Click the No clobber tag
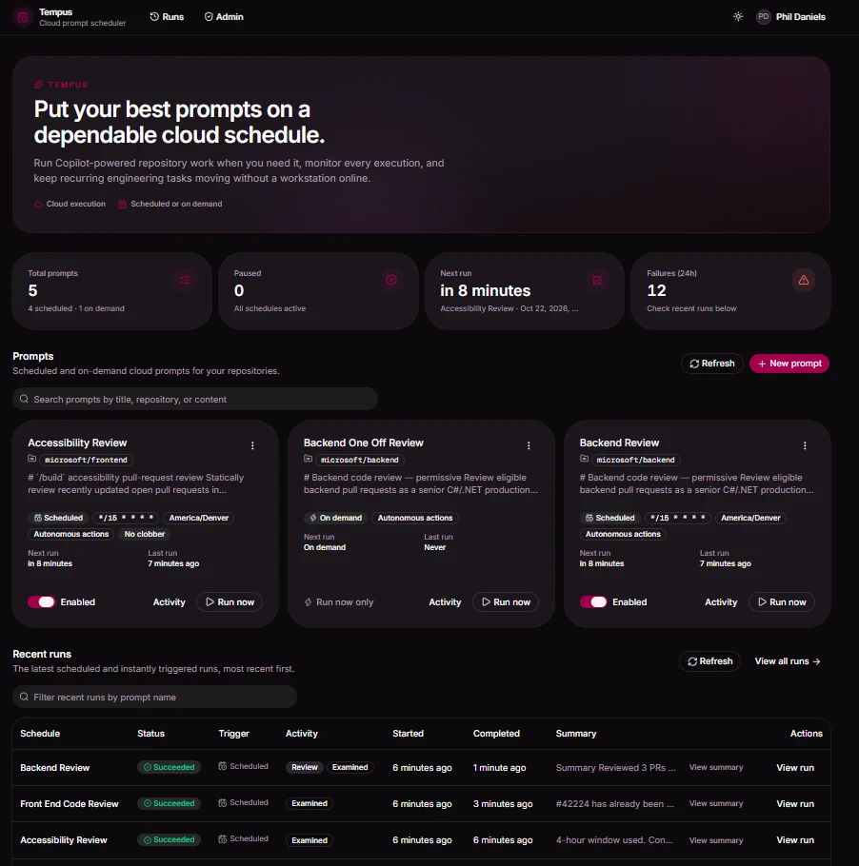The image size is (859, 866). (144, 534)
